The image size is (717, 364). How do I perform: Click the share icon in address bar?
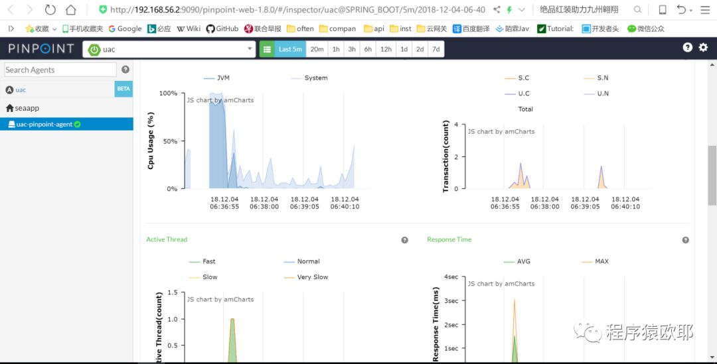[x=497, y=9]
